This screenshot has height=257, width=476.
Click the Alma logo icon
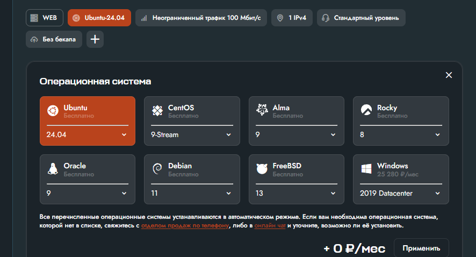click(x=262, y=110)
